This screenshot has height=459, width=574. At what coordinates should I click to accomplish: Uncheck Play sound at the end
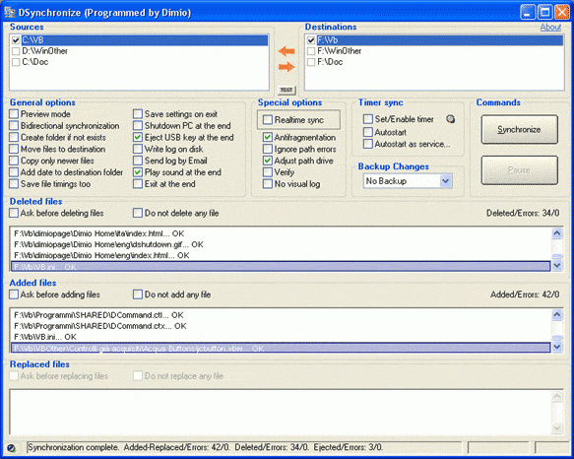[x=138, y=172]
